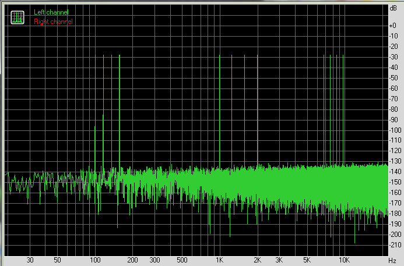This screenshot has height=266, width=404.
Task: Click the '1K' frequency axis label
Action: 220,260
